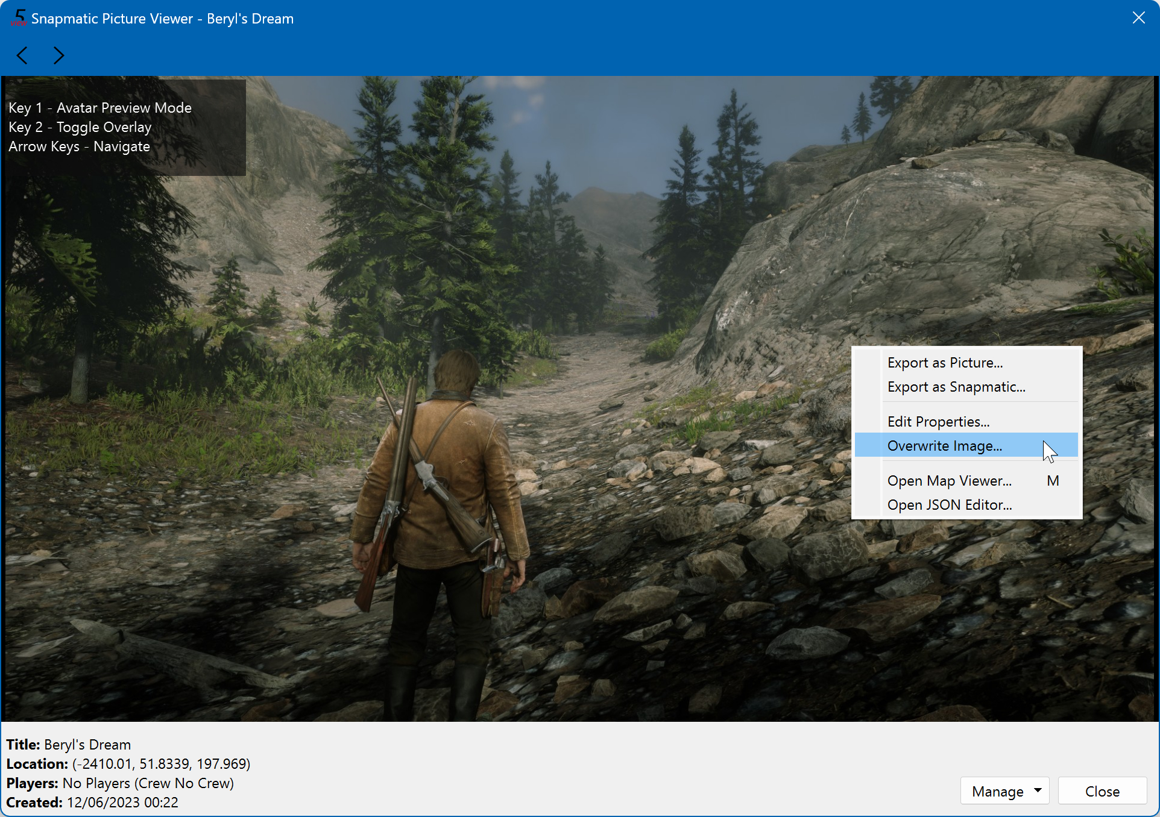Click the window title text
The width and height of the screenshot is (1160, 817).
coord(162,19)
